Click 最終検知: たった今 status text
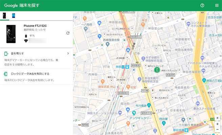222x135 pixels. click(35, 30)
